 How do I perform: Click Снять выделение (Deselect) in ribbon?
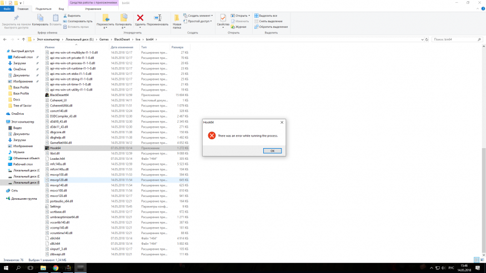tap(268, 21)
